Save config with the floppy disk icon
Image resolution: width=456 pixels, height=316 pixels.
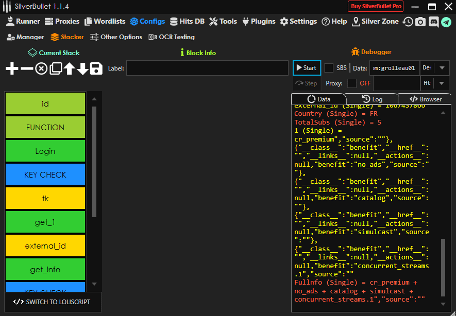pyautogui.click(x=96, y=68)
